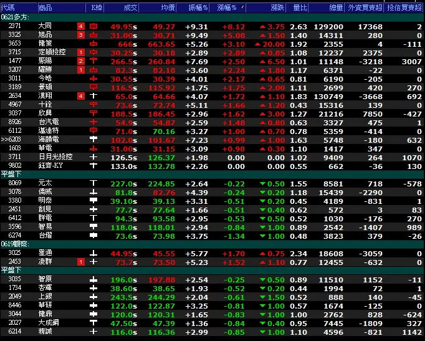Click the K棒 candlestick icon for 日月光投控
This screenshot has width=425, height=341.
click(93, 157)
